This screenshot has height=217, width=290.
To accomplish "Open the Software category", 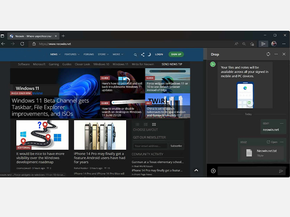I will (24, 64).
